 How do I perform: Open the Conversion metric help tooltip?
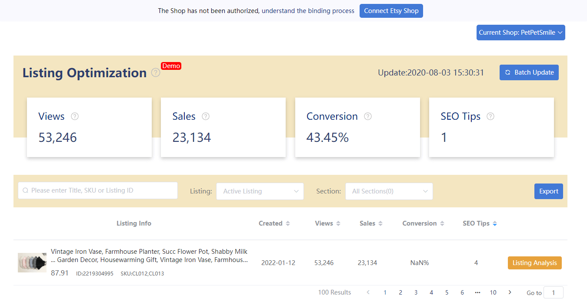point(367,116)
